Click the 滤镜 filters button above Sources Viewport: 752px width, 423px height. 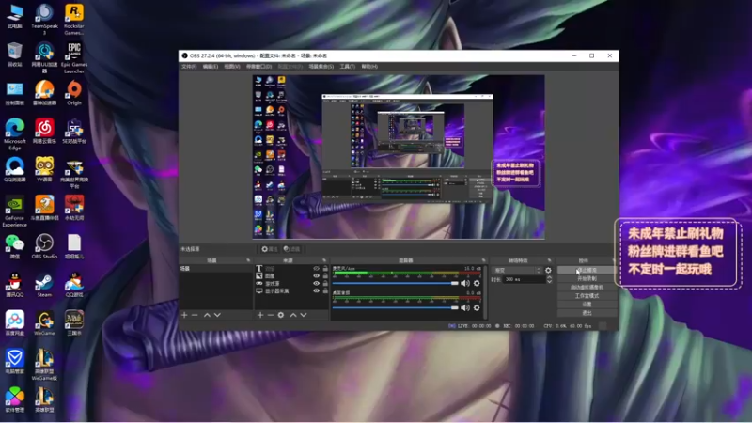coord(291,249)
